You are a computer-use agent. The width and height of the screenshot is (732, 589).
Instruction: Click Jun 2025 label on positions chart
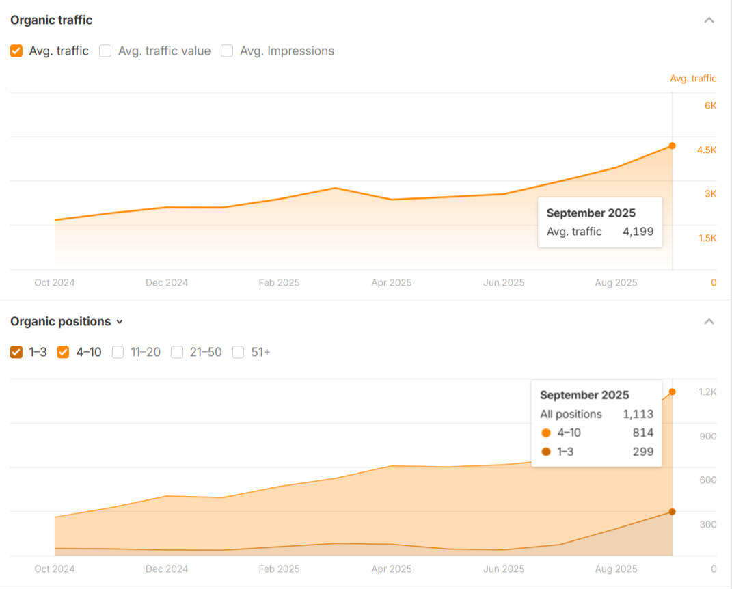tap(504, 569)
